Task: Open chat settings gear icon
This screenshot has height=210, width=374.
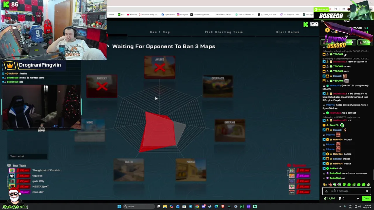Action: coord(358,199)
